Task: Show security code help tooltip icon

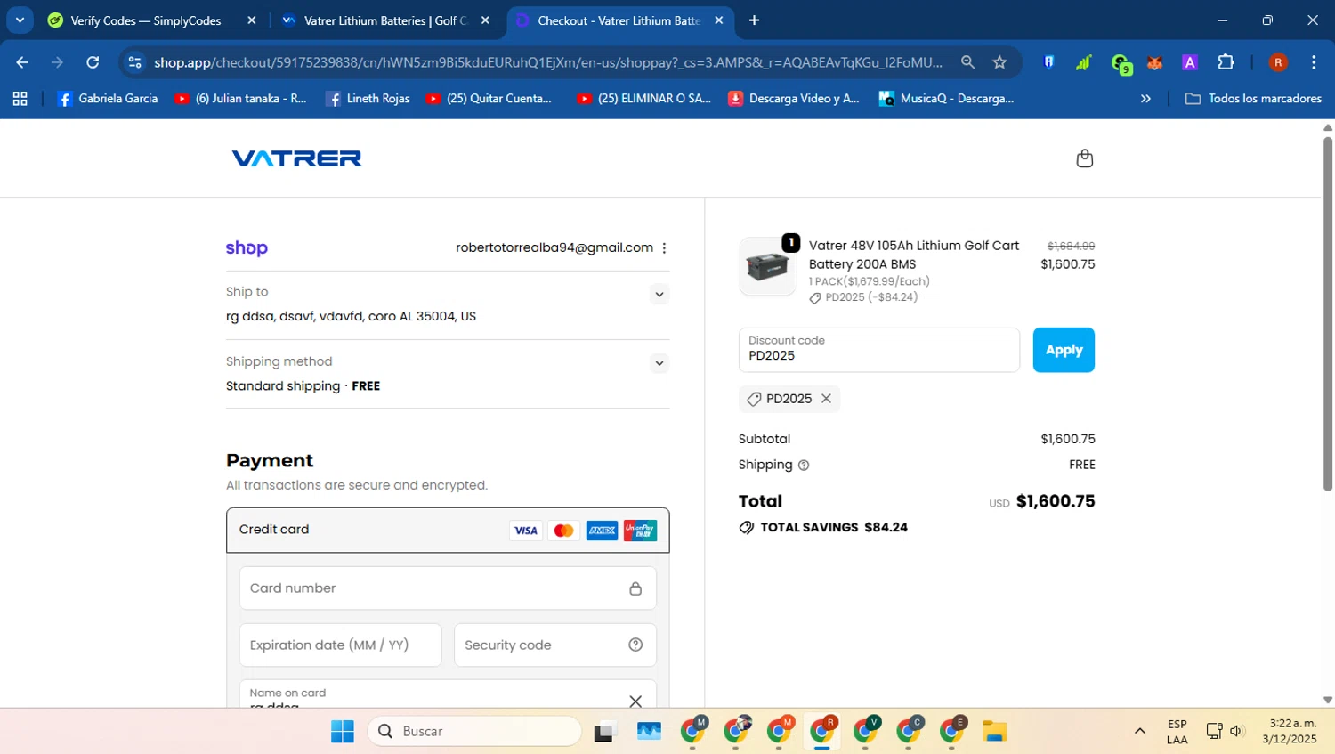Action: [x=635, y=645]
